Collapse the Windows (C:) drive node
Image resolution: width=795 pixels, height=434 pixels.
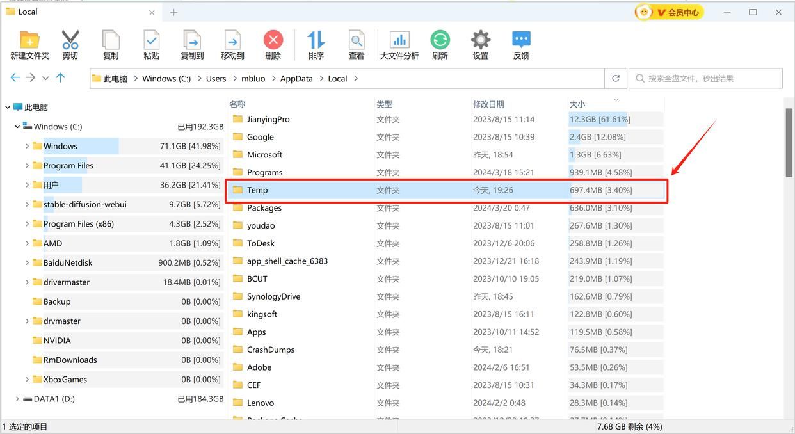coord(17,127)
